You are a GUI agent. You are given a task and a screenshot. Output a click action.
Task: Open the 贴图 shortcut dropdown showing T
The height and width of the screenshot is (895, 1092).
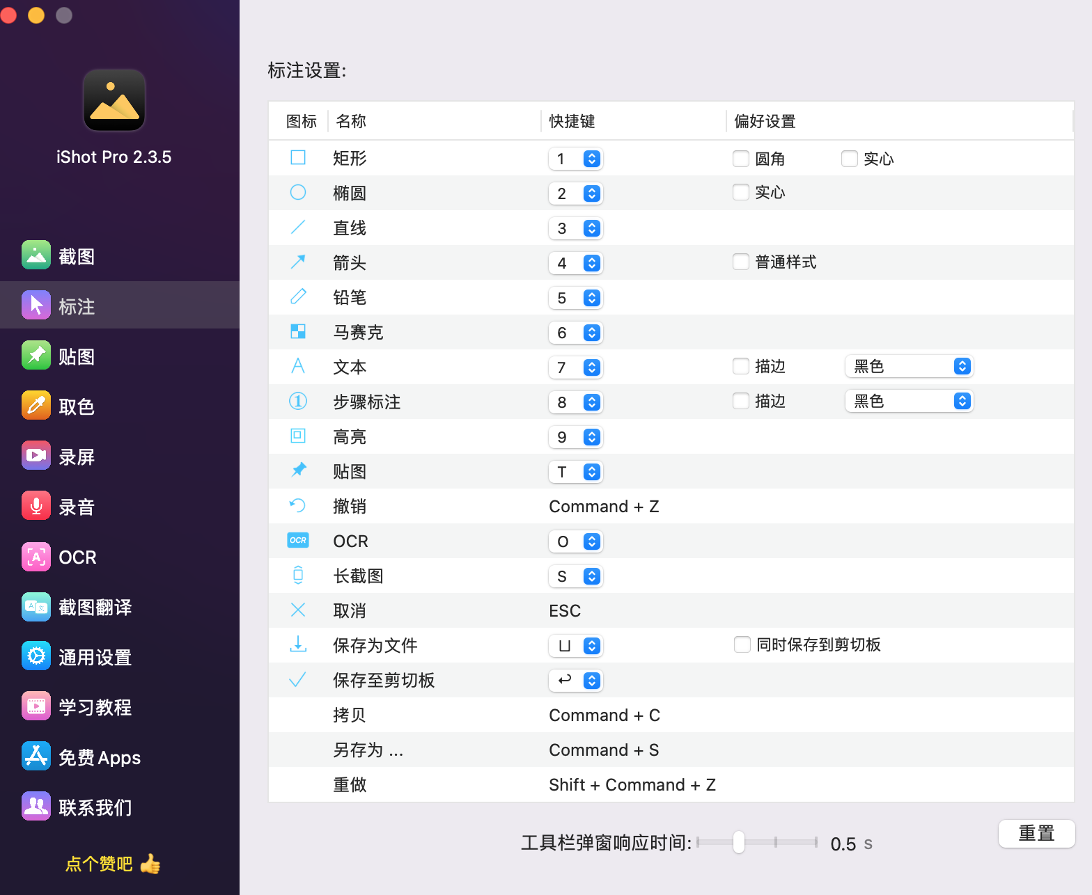click(575, 472)
